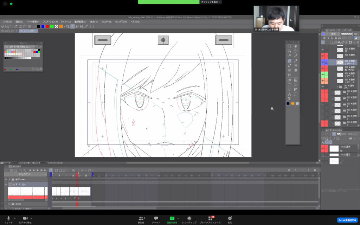Select the Hand move tool

(x=295, y=46)
